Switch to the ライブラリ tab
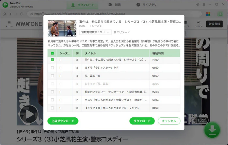Screen dimensions: 228x145 [x=147, y=5]
